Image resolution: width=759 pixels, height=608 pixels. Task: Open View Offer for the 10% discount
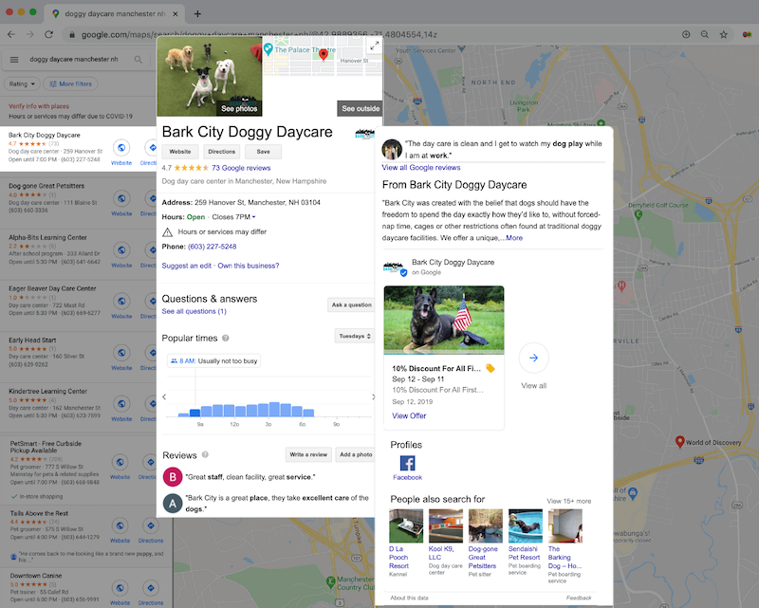pos(408,415)
